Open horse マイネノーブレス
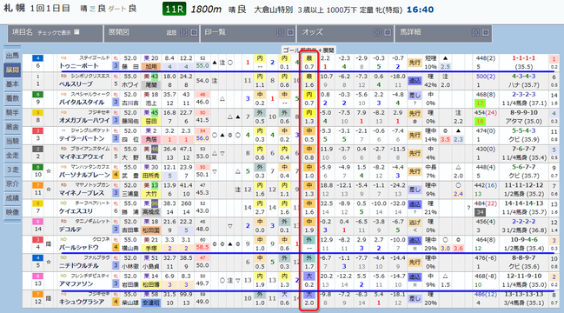Screen dimensions: 564x313 tap(82, 193)
